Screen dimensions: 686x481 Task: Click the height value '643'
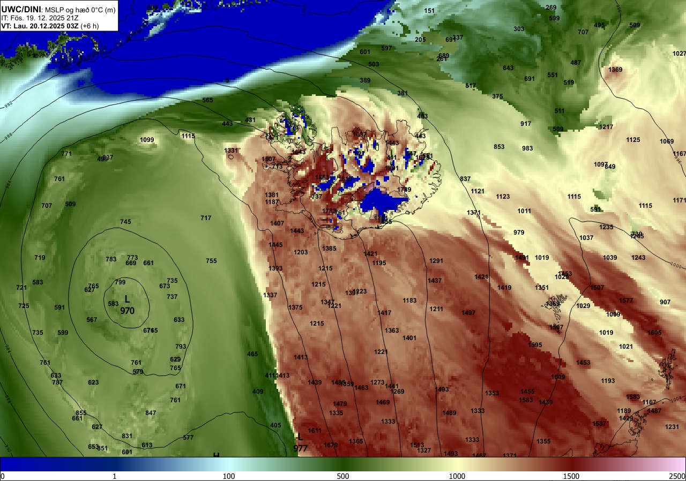(508, 68)
